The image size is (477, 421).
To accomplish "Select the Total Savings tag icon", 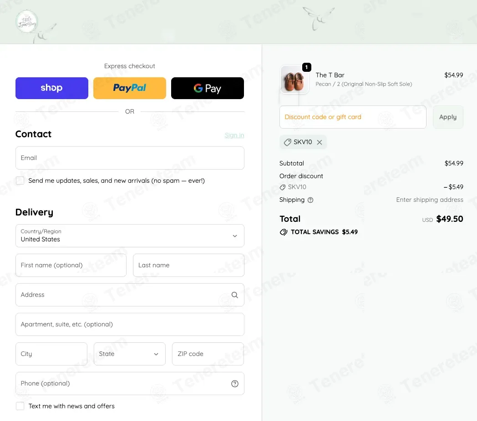I will pyautogui.click(x=284, y=232).
